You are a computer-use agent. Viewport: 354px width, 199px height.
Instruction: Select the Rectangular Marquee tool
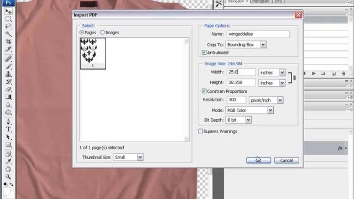click(8, 19)
